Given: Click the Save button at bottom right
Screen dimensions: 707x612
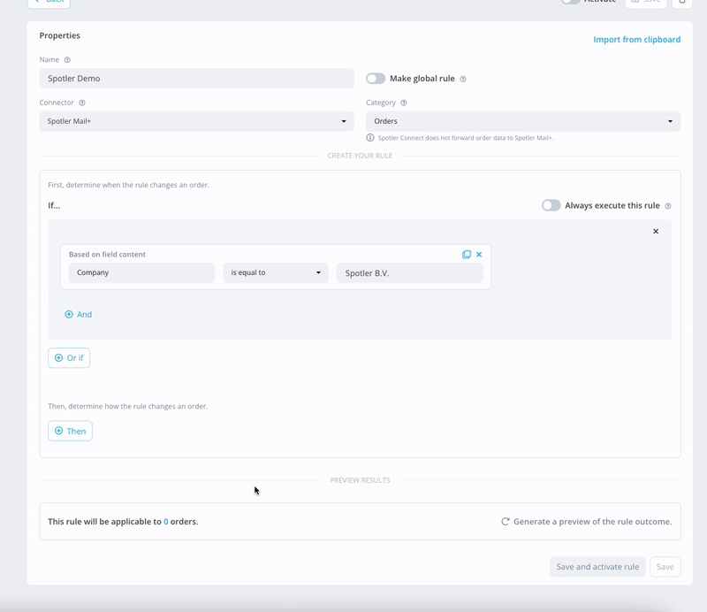Looking at the screenshot, I should pyautogui.click(x=665, y=567).
